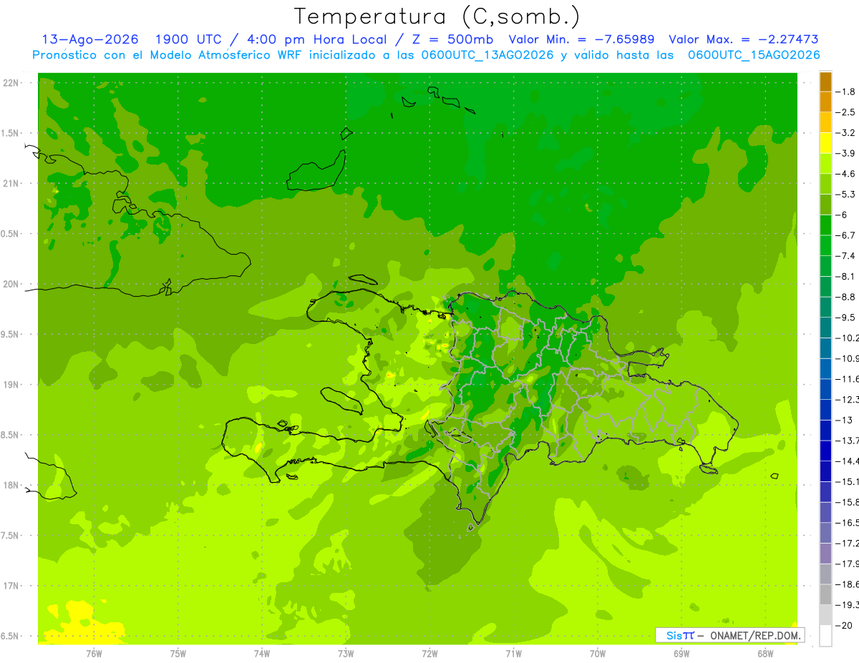
Task: Pick the blue swatch between -13 and -13.7
Action: (825, 431)
